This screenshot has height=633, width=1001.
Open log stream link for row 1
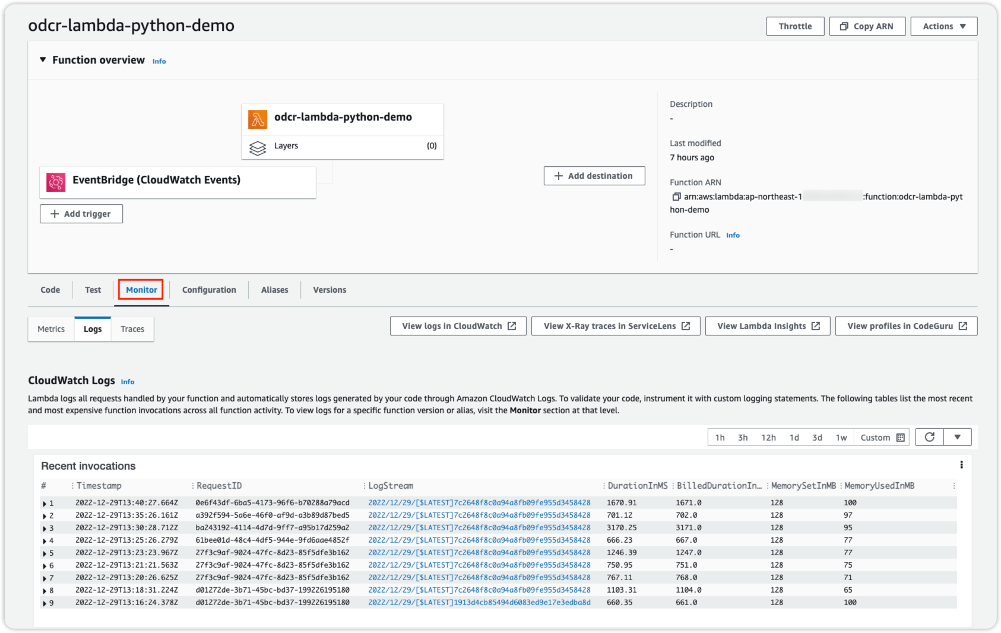click(479, 502)
